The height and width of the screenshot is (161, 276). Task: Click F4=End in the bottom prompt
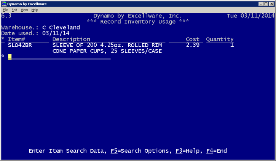pyautogui.click(x=217, y=151)
